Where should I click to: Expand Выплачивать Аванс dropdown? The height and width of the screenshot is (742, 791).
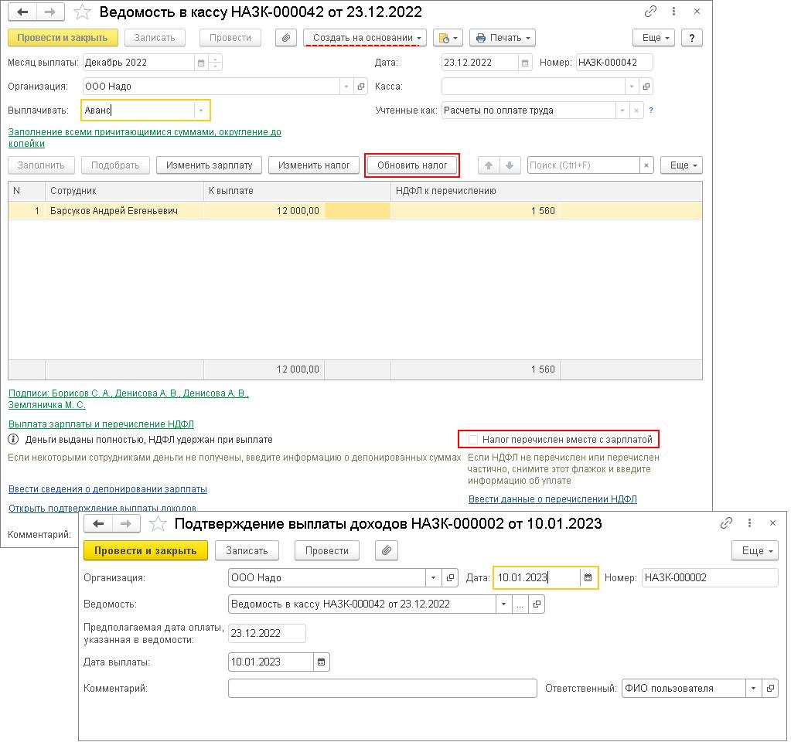tap(201, 111)
